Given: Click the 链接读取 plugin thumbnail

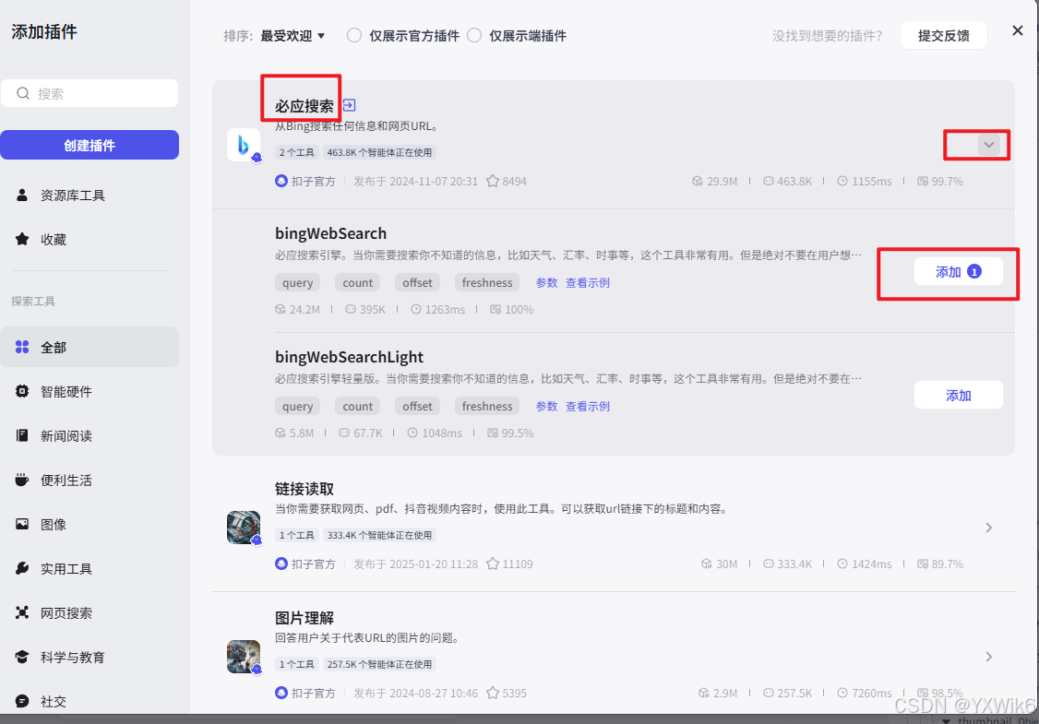Looking at the screenshot, I should tap(244, 528).
